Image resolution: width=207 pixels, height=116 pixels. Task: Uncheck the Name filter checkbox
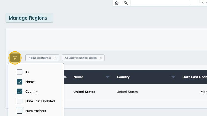tap(20, 82)
